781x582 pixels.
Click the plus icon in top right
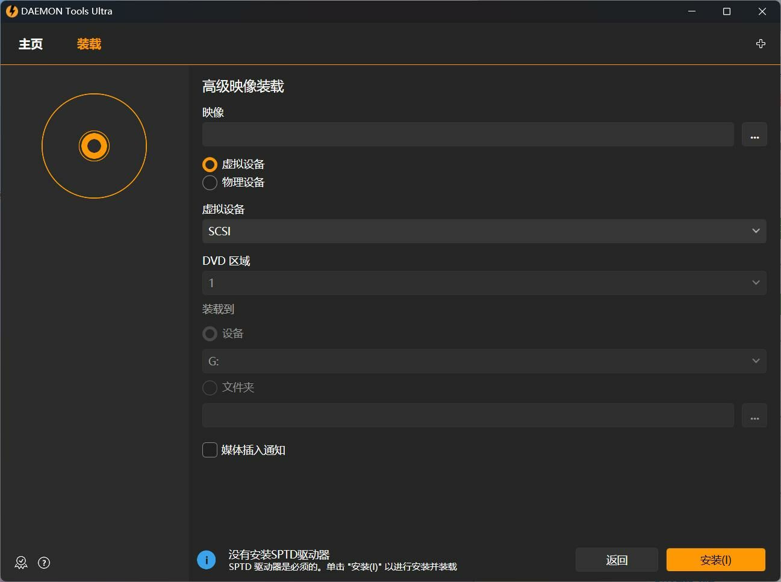point(761,44)
